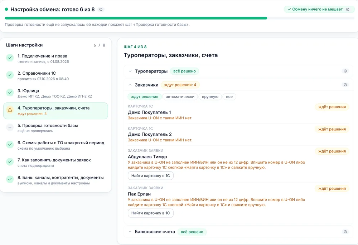This screenshot has width=358, height=245.
Task: Click info icon in the Заказчики row
Action: (345, 85)
